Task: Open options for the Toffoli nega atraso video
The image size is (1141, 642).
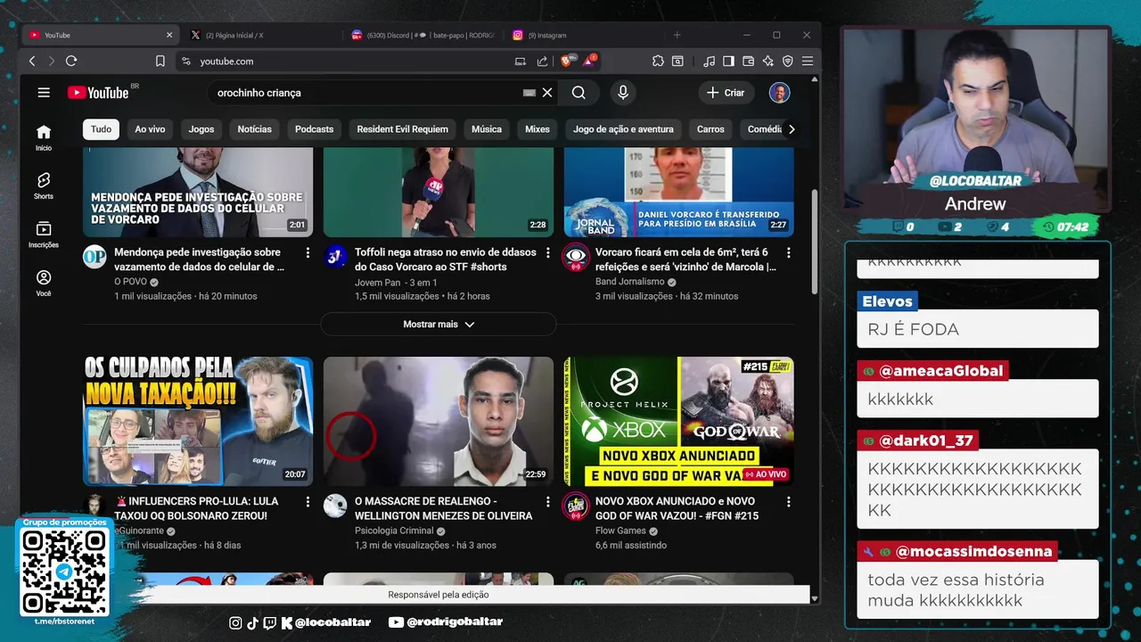Action: pos(548,253)
